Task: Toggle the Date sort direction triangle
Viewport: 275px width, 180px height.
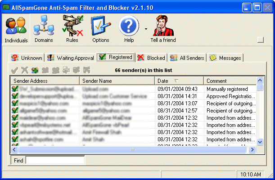Action: click(176, 81)
